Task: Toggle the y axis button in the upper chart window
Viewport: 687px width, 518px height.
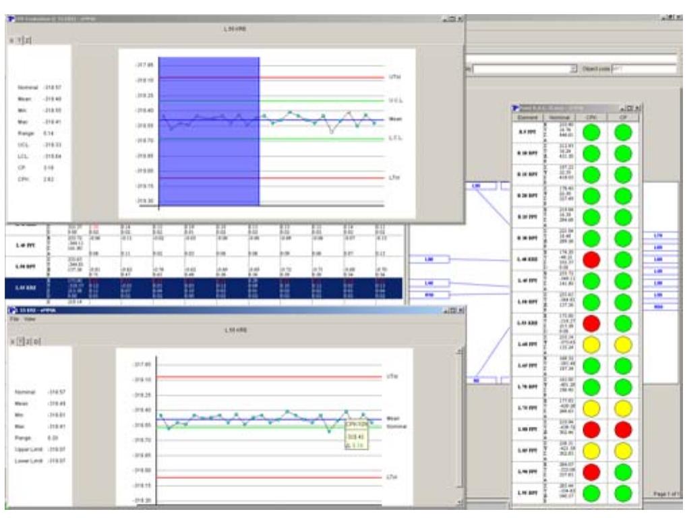Action: (20, 40)
